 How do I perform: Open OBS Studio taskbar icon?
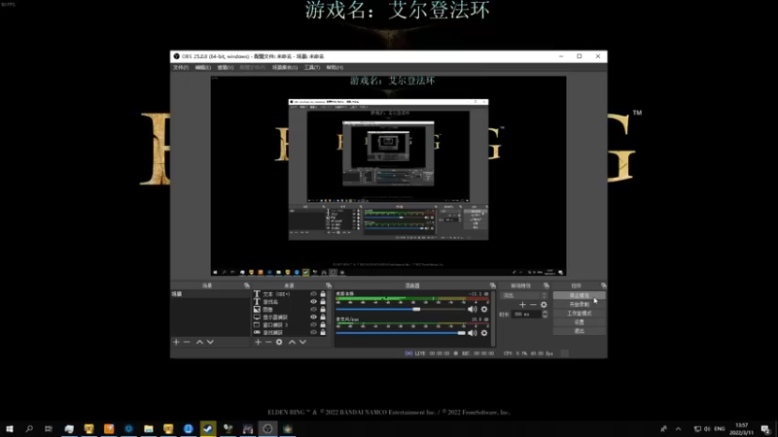pos(267,428)
